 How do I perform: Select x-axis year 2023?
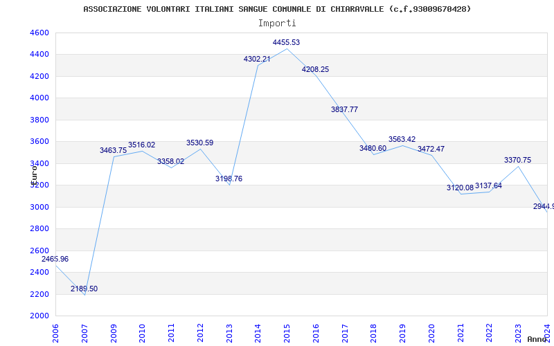point(518,333)
